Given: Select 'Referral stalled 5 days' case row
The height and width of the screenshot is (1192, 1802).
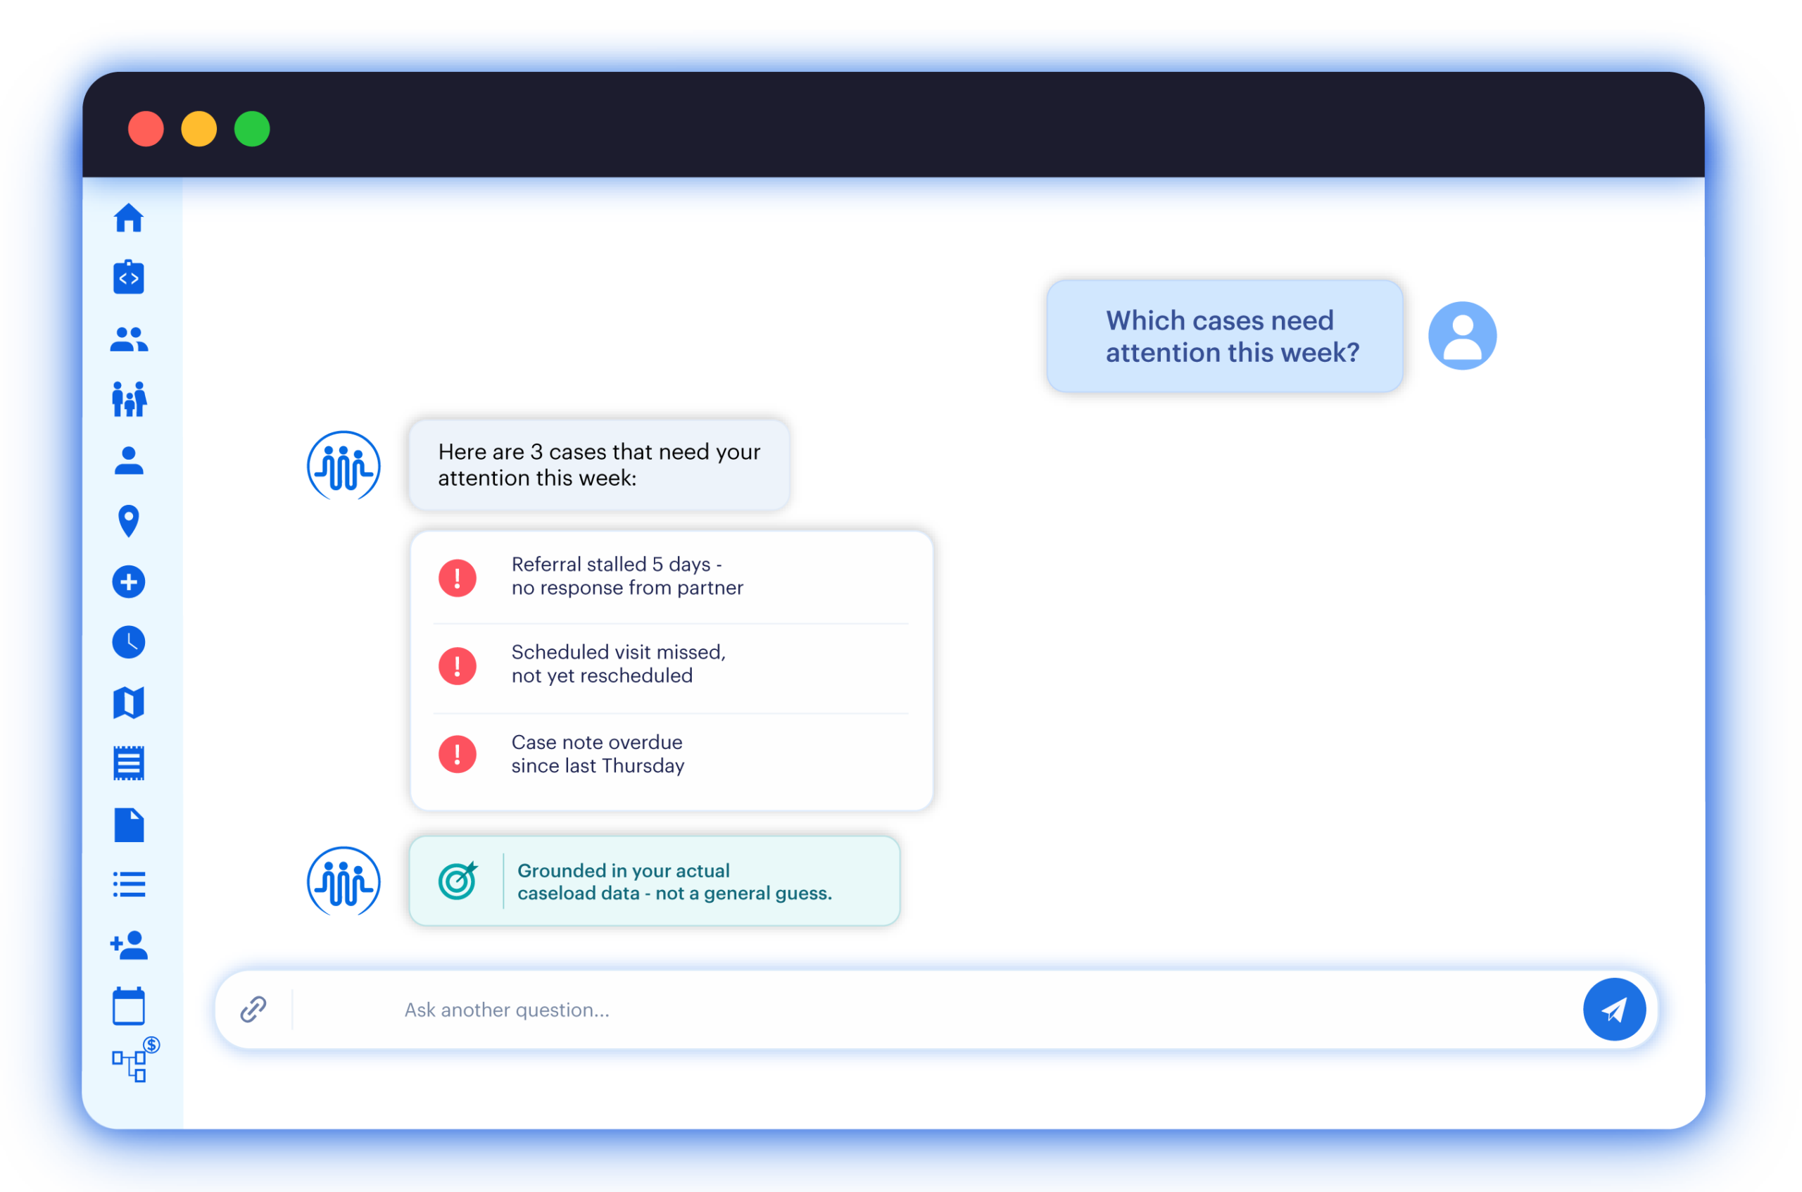Looking at the screenshot, I should click(x=671, y=577).
